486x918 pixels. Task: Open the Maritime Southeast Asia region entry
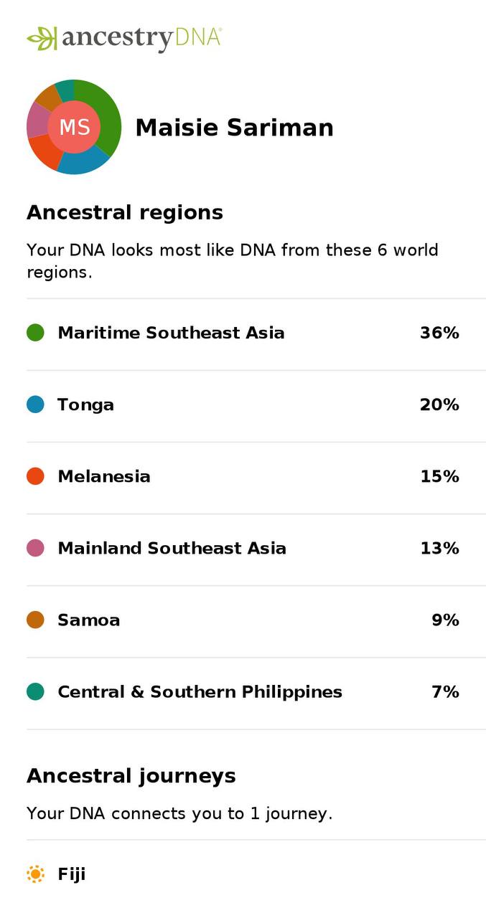[x=171, y=333]
